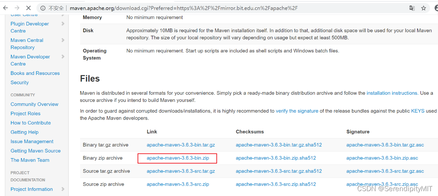Screen dimensions: 438x196
Task: Open verify the signature link
Action: [x=297, y=111]
